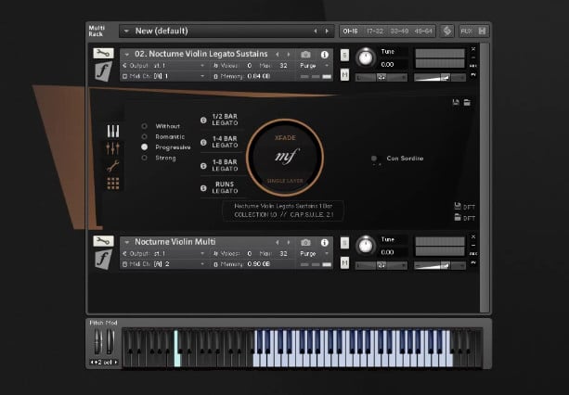Click pan slider of Nocturne Violin Multi
Image resolution: width=569 pixels, height=395 pixels.
381,265
